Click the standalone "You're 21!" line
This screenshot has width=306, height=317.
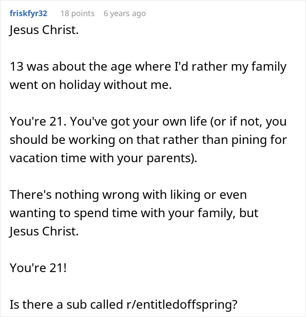click(38, 267)
